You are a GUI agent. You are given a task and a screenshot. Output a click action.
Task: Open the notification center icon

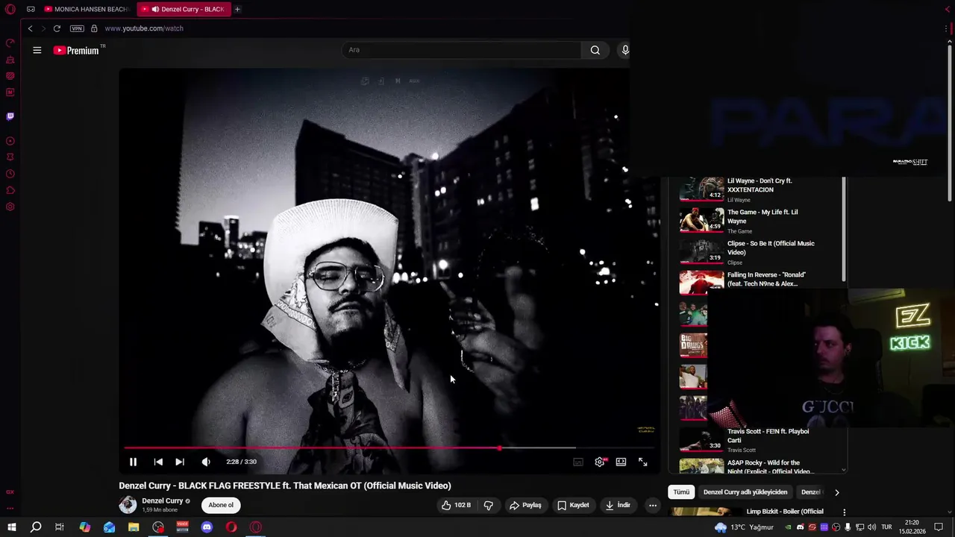939,527
